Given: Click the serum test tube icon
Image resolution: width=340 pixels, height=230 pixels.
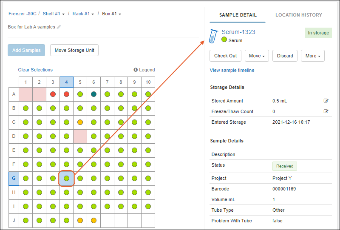Looking at the screenshot, I should pyautogui.click(x=214, y=36).
